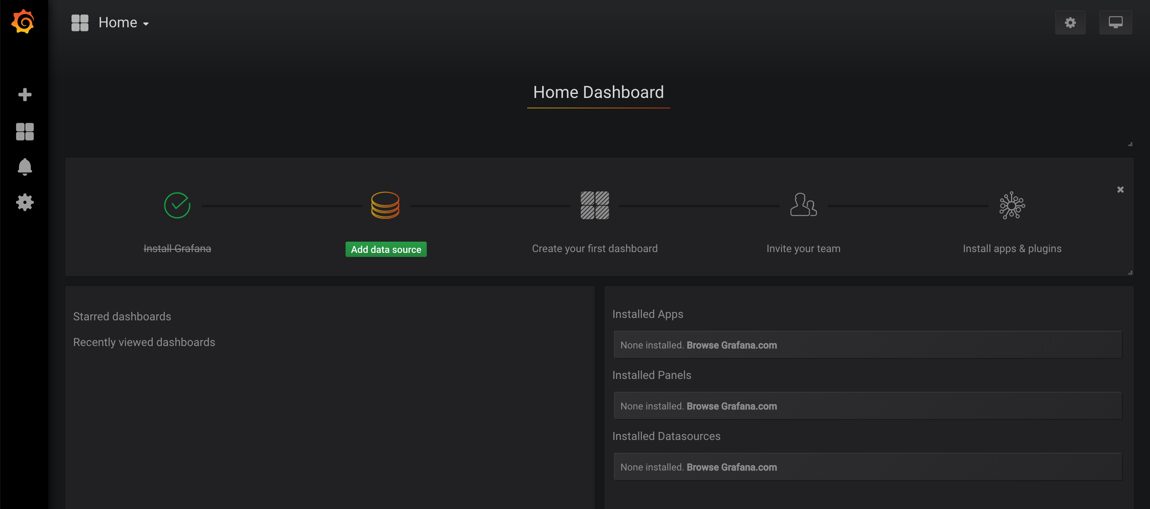Open Browse Grafana.com under Installed Datasources
This screenshot has height=509, width=1150.
tap(731, 468)
